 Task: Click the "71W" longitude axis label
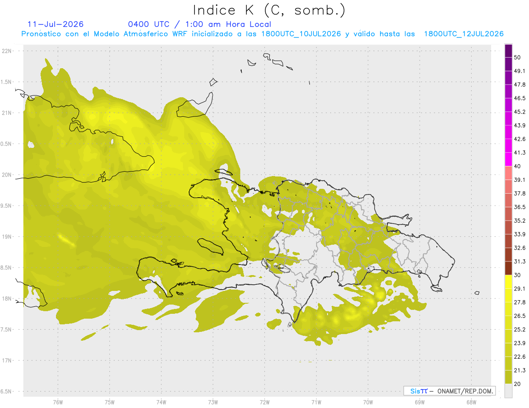click(x=316, y=402)
